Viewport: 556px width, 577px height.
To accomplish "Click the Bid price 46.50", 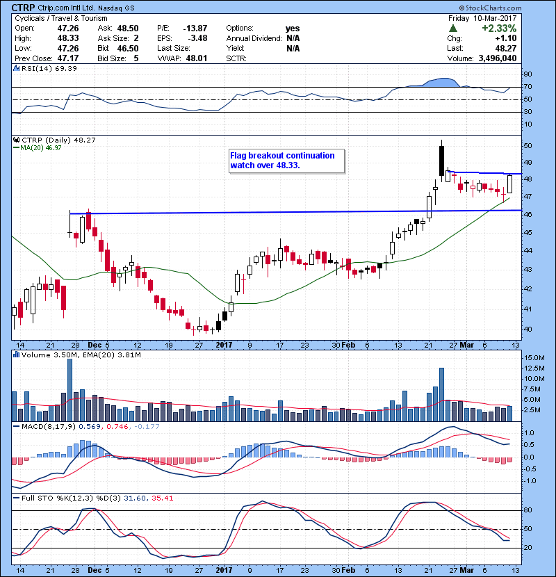I will tap(128, 49).
